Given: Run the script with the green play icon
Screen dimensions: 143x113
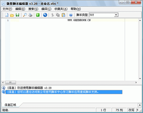Looking at the screenshot, I should tap(38, 15).
